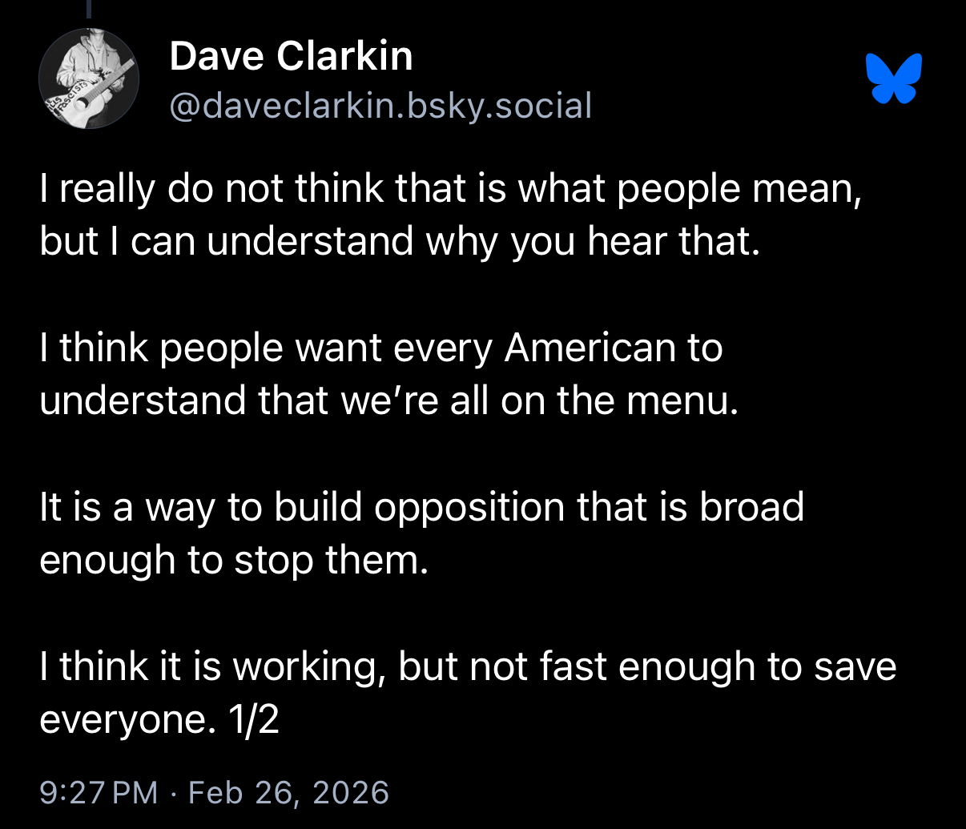The width and height of the screenshot is (966, 829).
Task: Click the Bluesky butterfly logo
Action: click(x=894, y=78)
